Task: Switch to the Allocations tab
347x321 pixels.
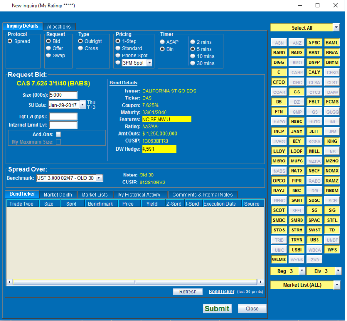Action: click(x=59, y=27)
